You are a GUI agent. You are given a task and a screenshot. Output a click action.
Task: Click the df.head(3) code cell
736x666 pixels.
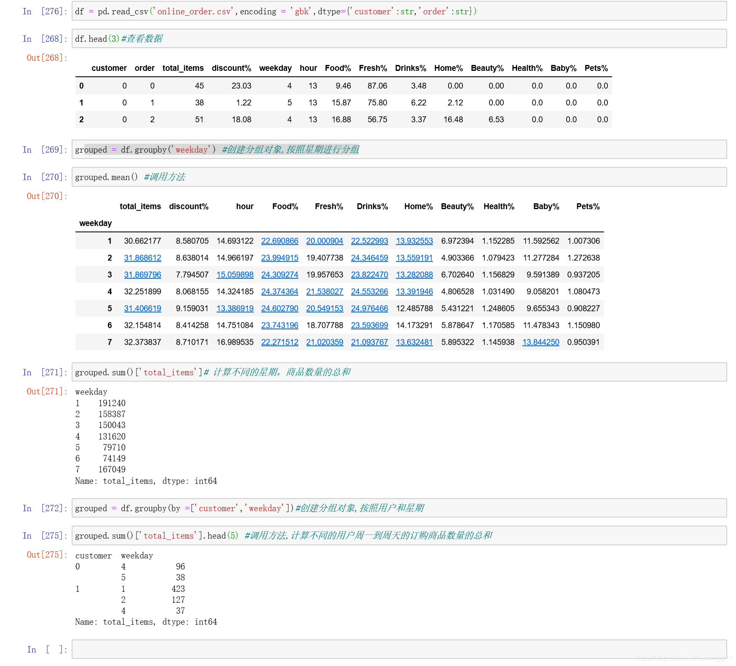[399, 38]
